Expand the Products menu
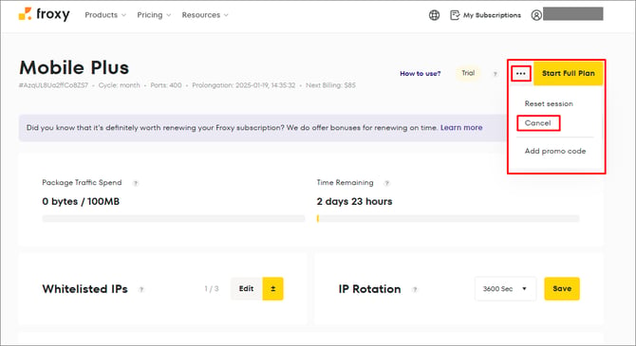Screen dimensions: 636x346 105,15
